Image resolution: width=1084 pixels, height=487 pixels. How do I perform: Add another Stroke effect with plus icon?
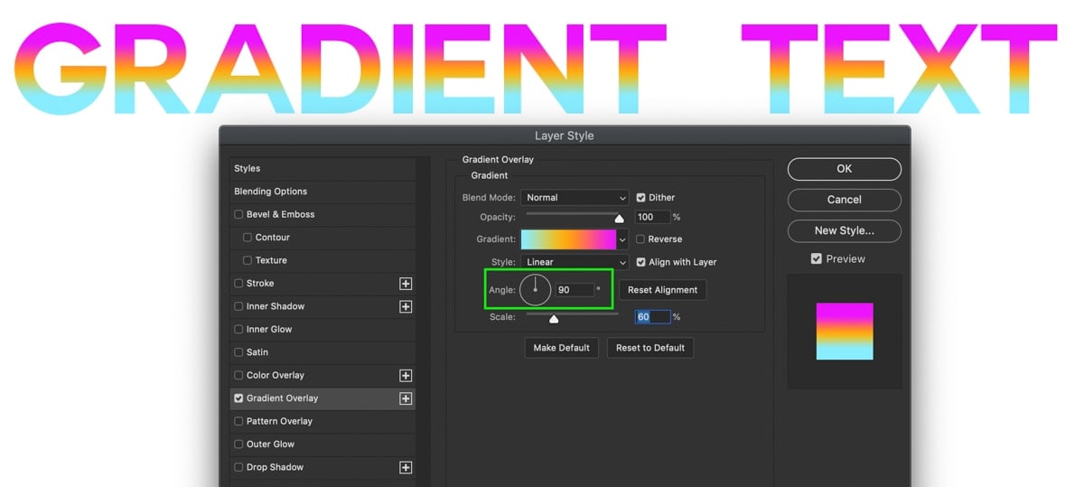click(x=406, y=284)
